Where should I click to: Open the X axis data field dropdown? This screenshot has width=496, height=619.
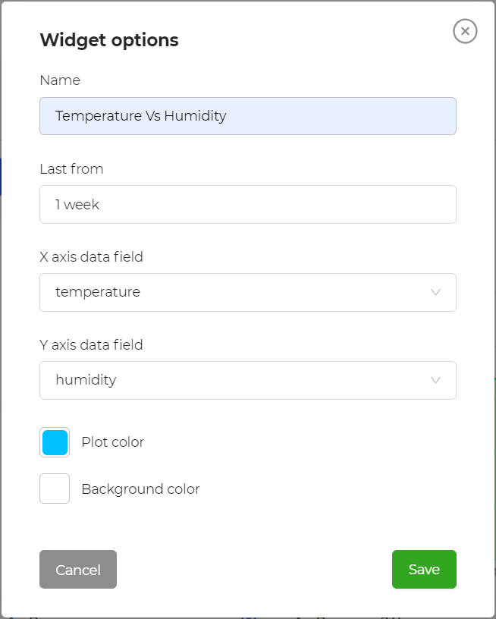tap(247, 292)
